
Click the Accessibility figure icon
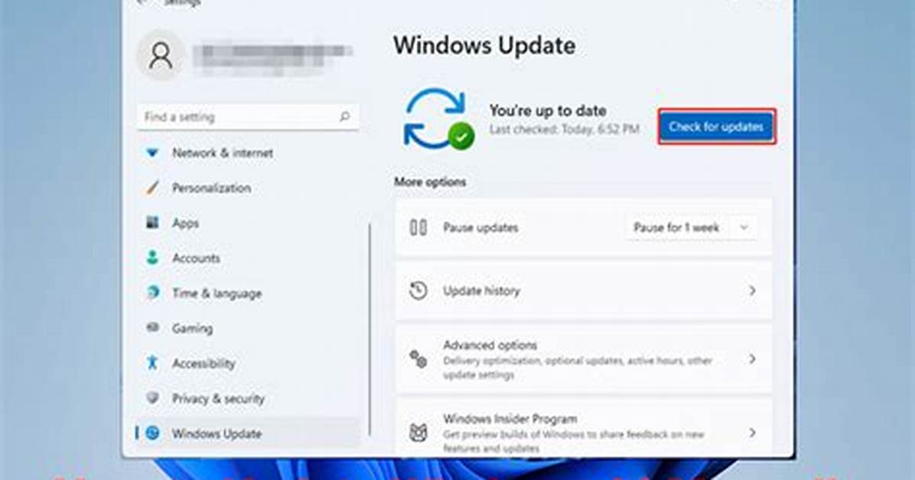click(152, 363)
